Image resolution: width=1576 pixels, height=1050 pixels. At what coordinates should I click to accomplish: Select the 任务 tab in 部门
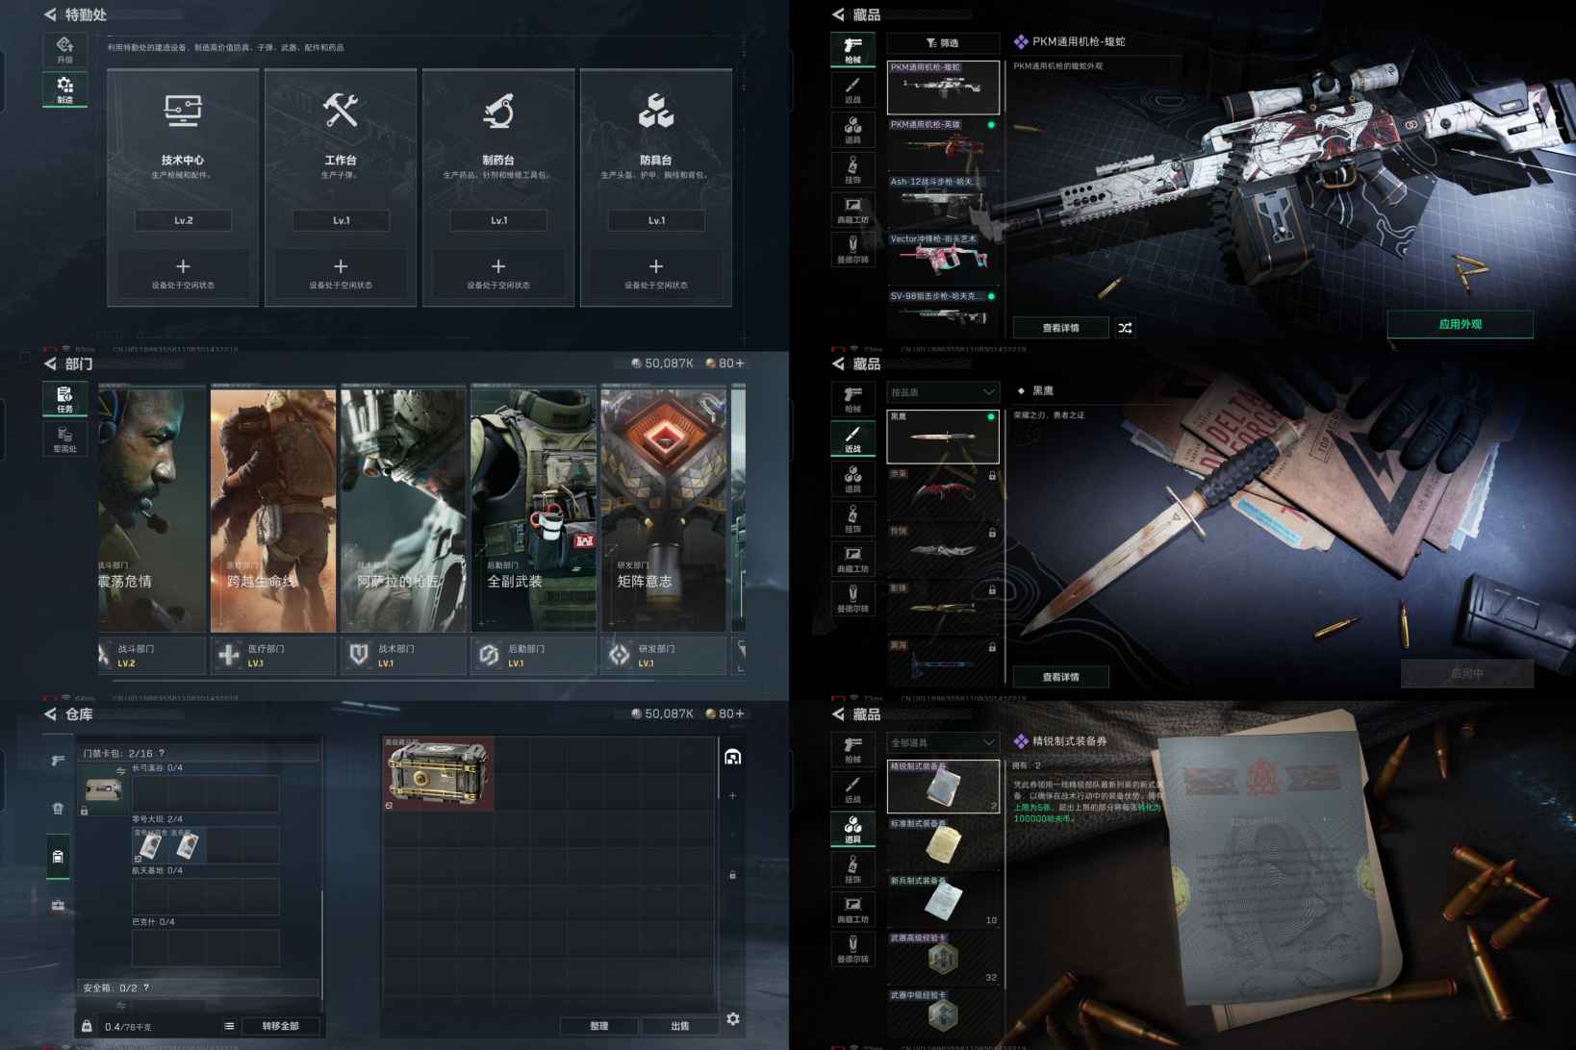64,399
